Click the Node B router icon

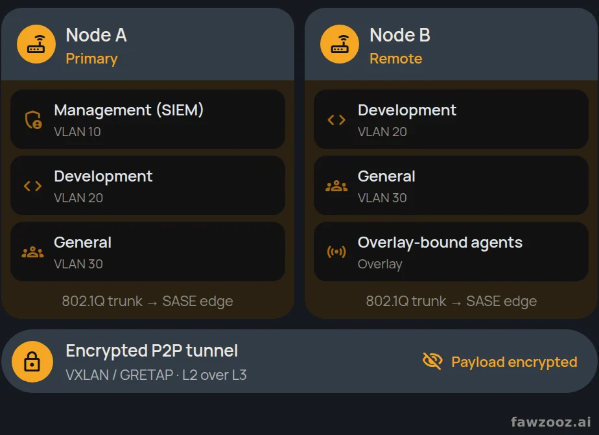(340, 44)
